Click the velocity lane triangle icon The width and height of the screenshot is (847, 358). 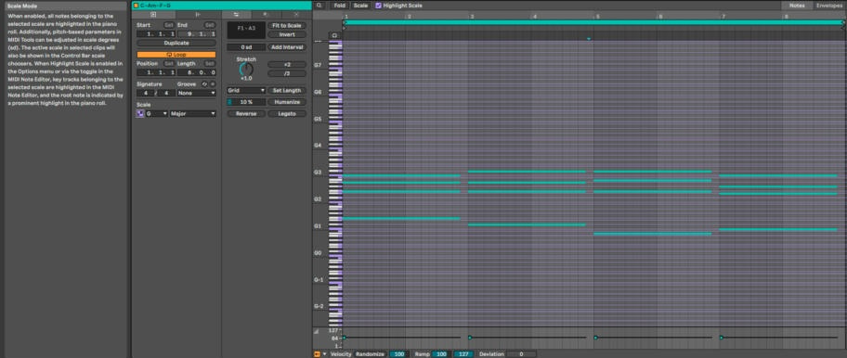coord(317,331)
